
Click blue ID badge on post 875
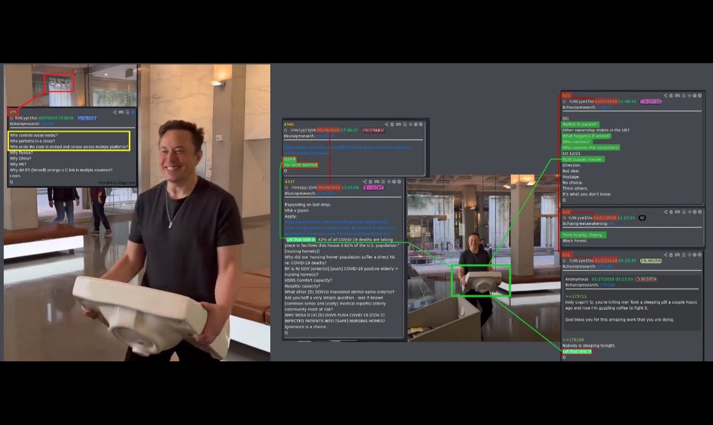point(87,118)
